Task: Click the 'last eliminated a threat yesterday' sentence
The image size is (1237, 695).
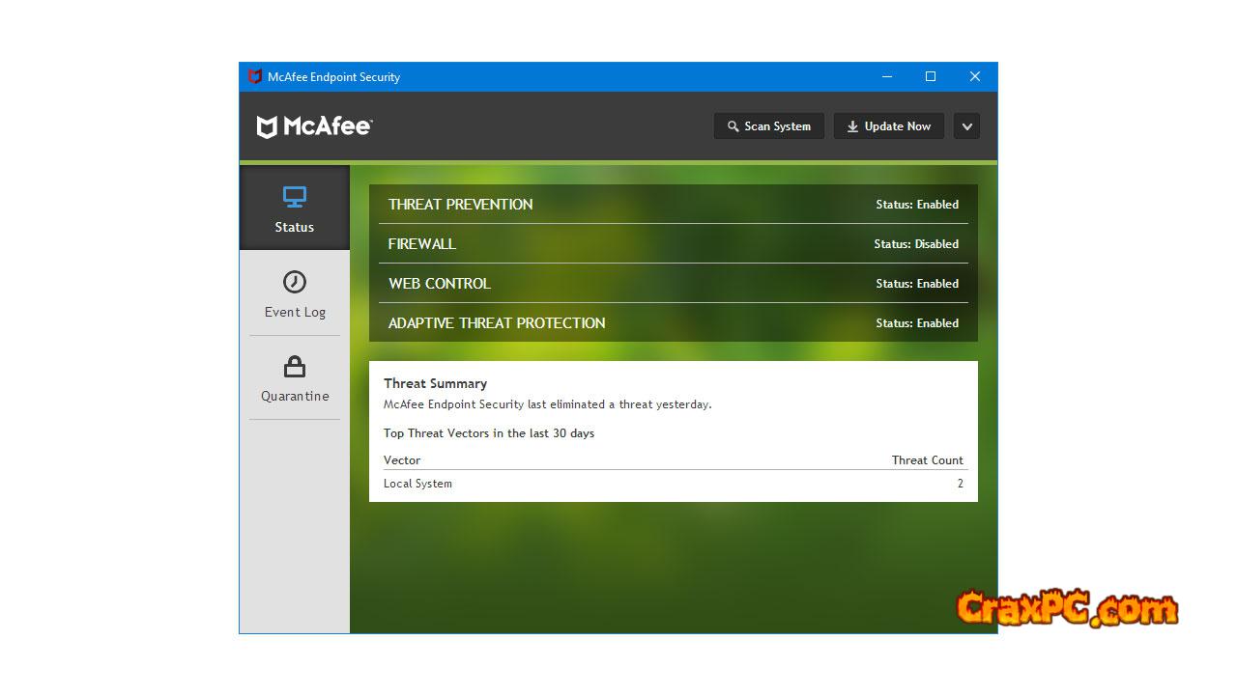Action: (x=548, y=404)
